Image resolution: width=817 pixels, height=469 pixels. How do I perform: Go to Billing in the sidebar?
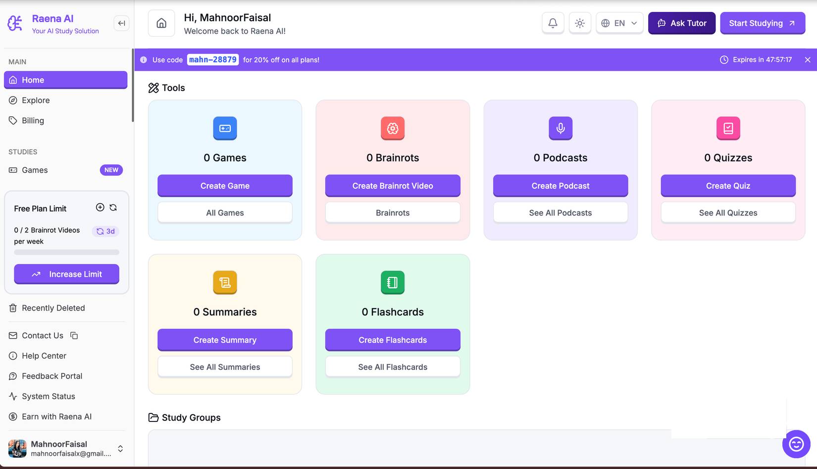pos(33,121)
